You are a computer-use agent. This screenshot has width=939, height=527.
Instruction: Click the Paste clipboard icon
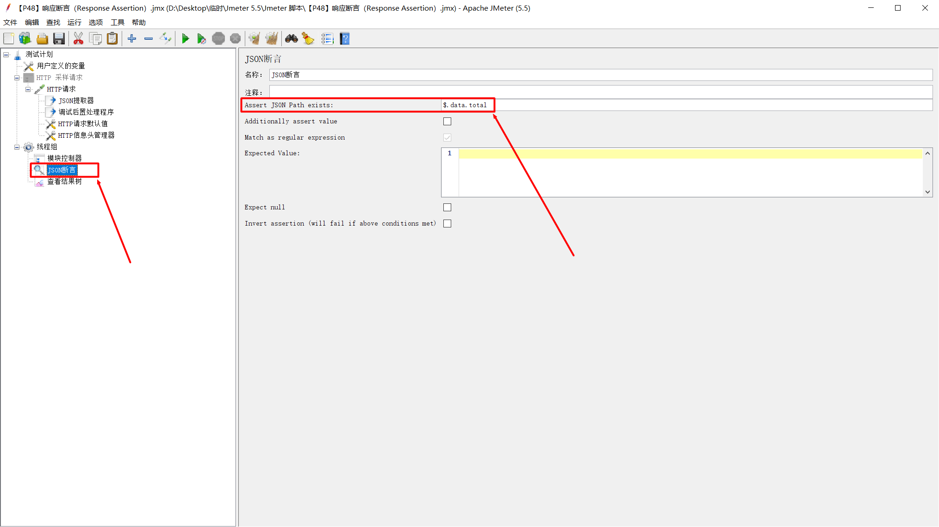click(x=112, y=39)
